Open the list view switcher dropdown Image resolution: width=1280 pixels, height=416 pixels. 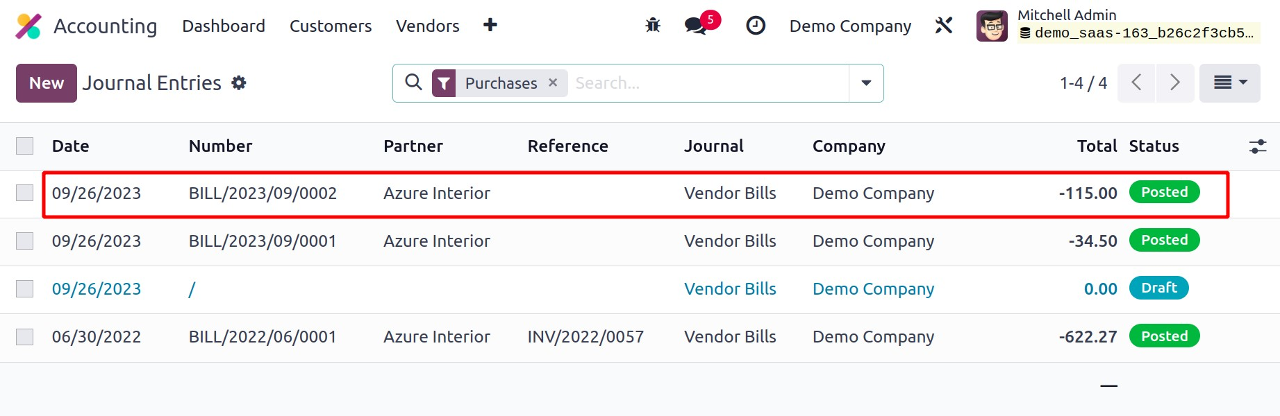1229,83
